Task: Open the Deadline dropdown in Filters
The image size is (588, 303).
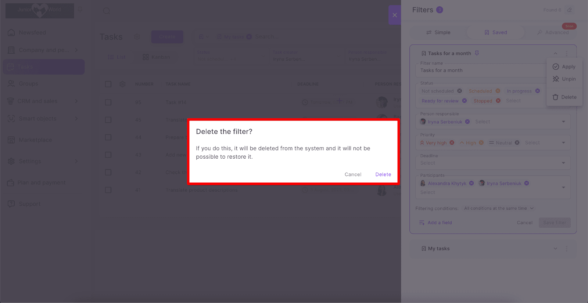Action: [x=493, y=163]
